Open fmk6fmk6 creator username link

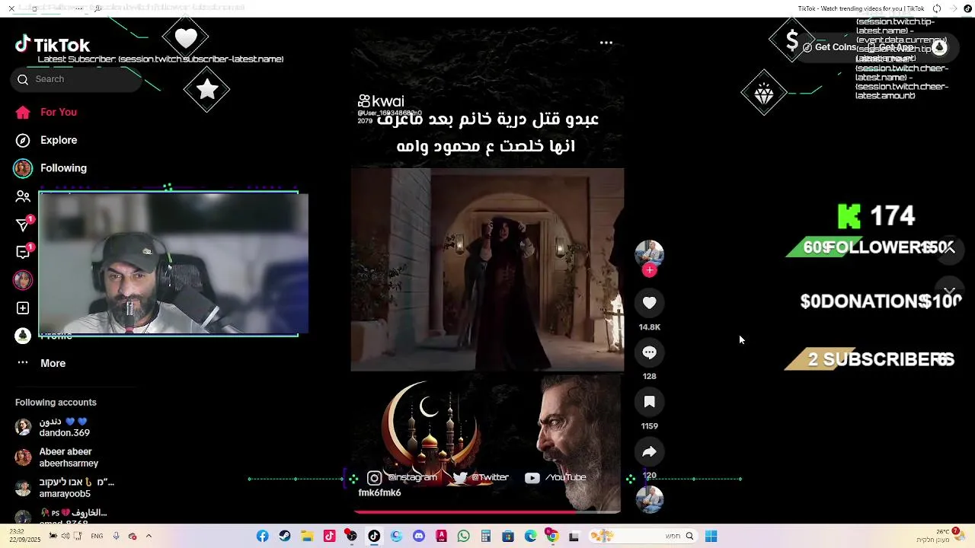pos(379,492)
